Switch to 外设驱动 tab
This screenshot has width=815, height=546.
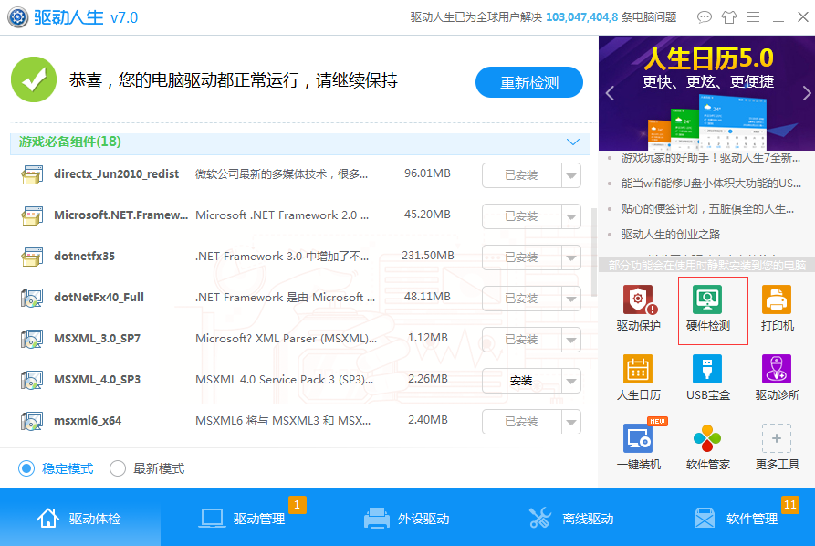(407, 519)
